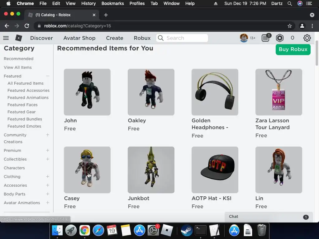Open the Roblox hamburger navigation menu
319x239 pixels.
[x=6, y=38]
